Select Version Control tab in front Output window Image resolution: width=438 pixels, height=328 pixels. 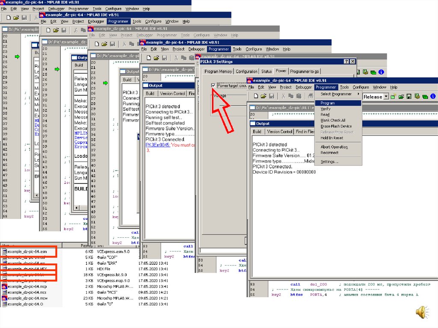point(279,132)
